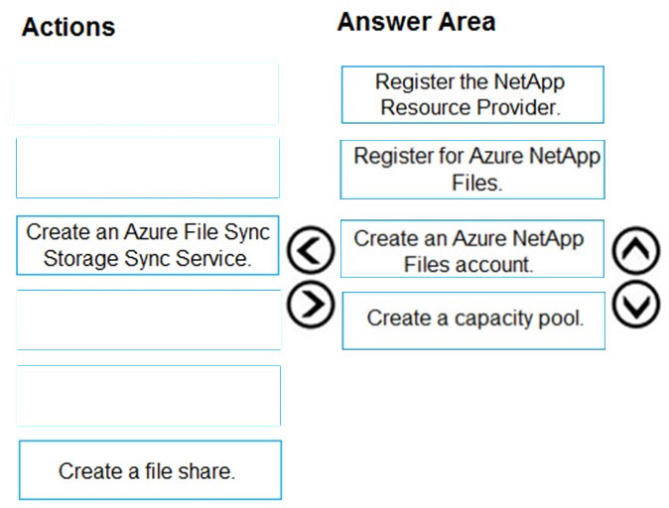Image resolution: width=669 pixels, height=508 pixels.
Task: Click the move up arrow icon
Action: click(636, 250)
